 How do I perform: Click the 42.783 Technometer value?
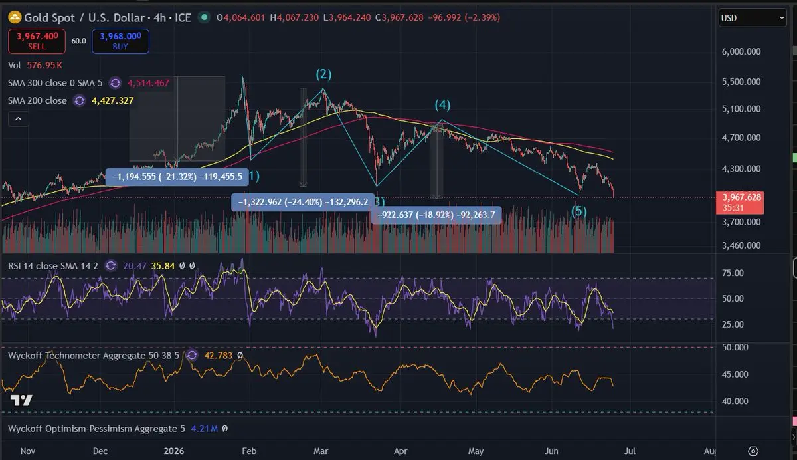[x=219, y=356]
